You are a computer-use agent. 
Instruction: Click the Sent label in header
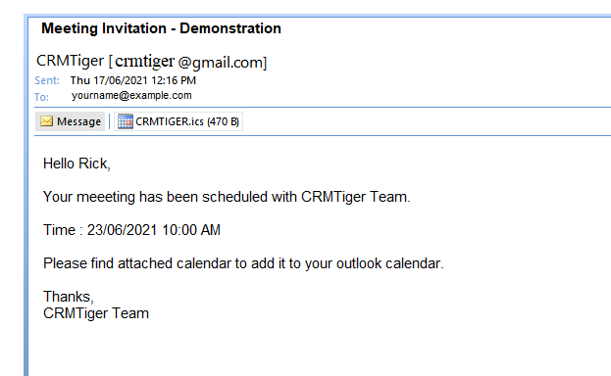click(x=47, y=80)
